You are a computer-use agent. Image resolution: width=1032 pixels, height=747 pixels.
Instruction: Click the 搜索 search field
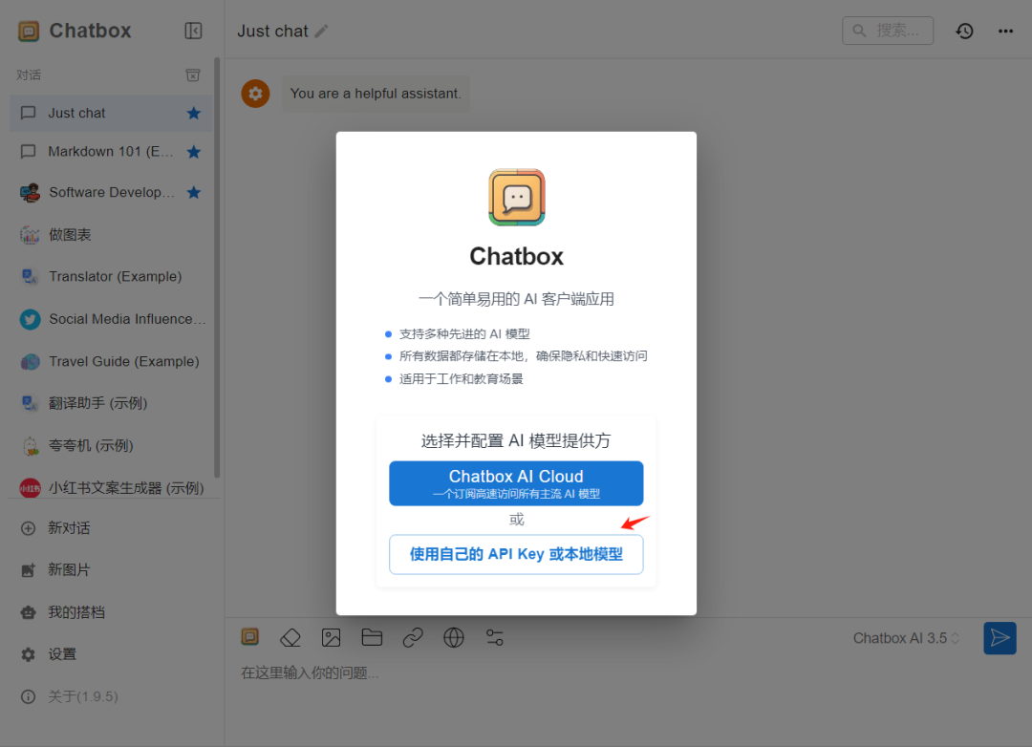[x=887, y=31]
